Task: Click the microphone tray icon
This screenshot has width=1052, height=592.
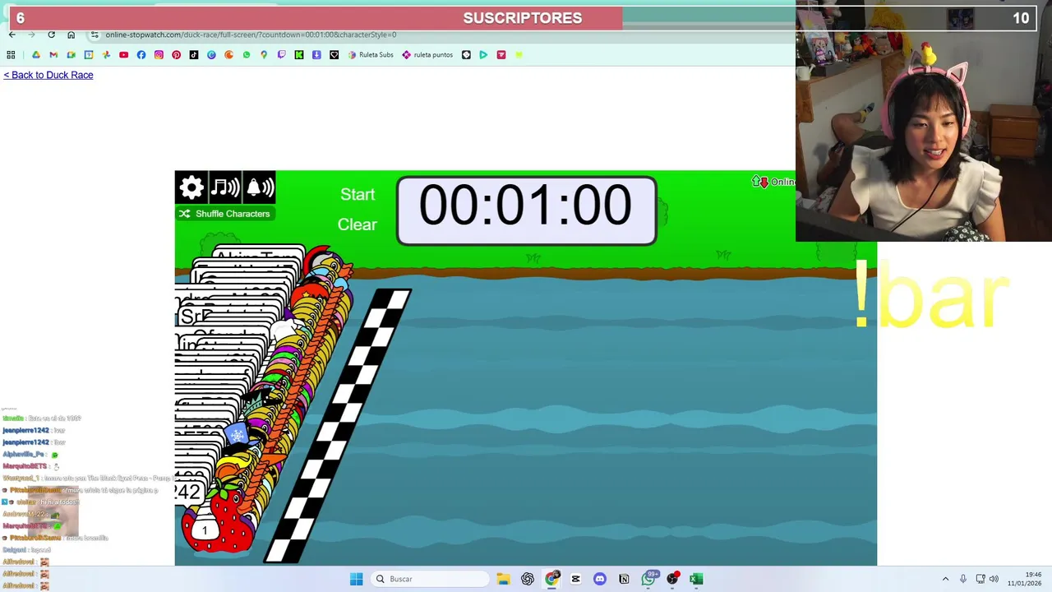Action: pos(963,579)
